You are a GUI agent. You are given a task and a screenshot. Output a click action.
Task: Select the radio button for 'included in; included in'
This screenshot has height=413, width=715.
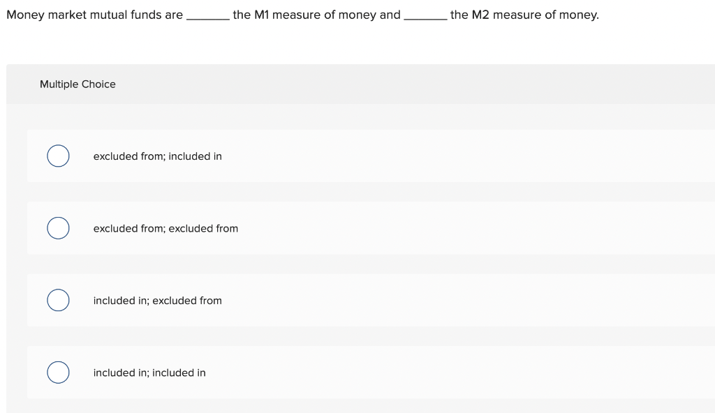pos(58,372)
